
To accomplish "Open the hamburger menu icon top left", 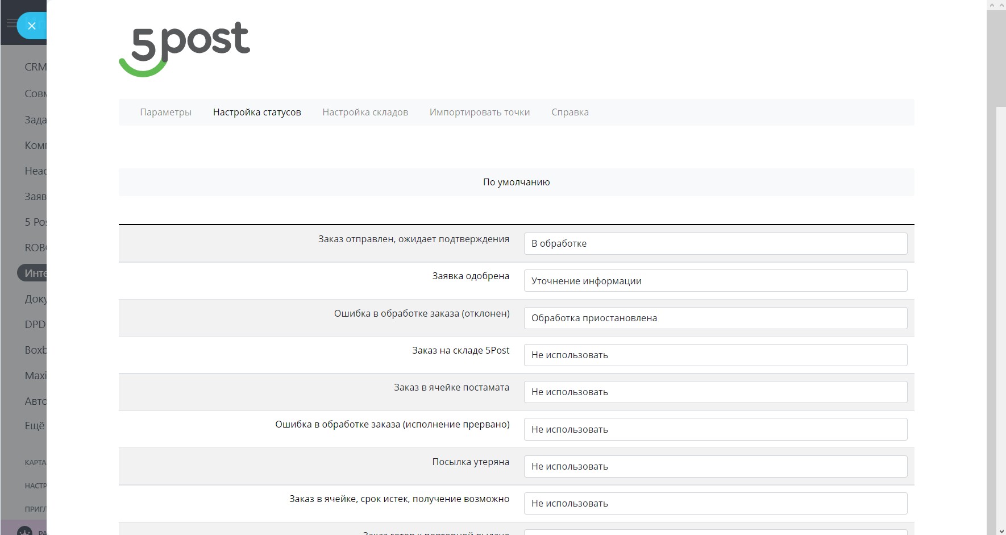I will tap(13, 23).
